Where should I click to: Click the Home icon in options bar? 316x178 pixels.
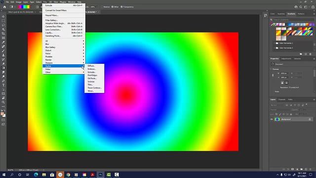4,7
